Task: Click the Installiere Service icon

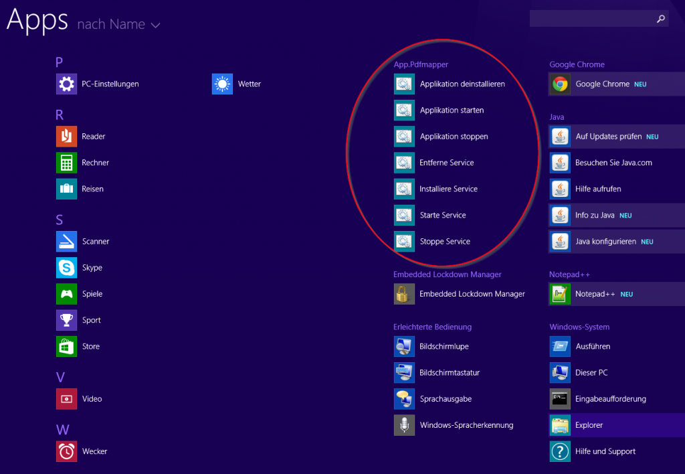Action: (x=404, y=189)
